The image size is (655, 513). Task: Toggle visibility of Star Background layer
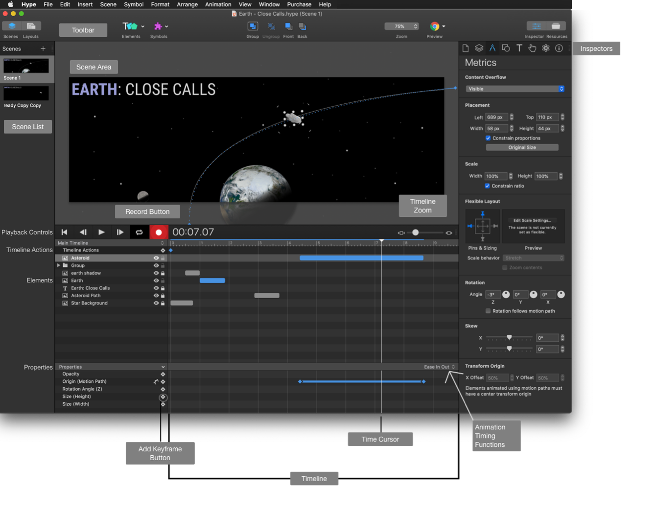[156, 303]
